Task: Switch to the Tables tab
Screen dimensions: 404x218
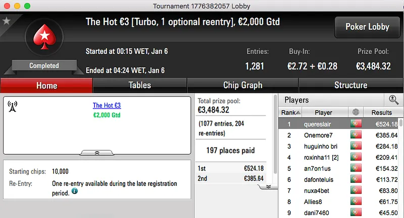Action: coord(140,85)
